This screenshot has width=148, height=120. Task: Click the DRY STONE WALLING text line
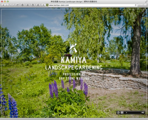point(74,78)
